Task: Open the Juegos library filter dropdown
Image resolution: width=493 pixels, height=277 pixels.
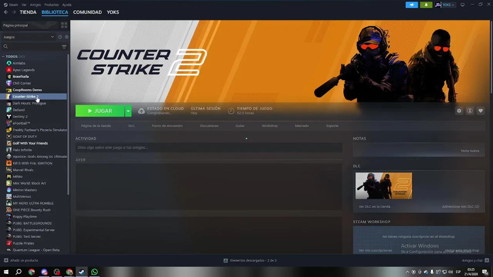Action: 29,37
